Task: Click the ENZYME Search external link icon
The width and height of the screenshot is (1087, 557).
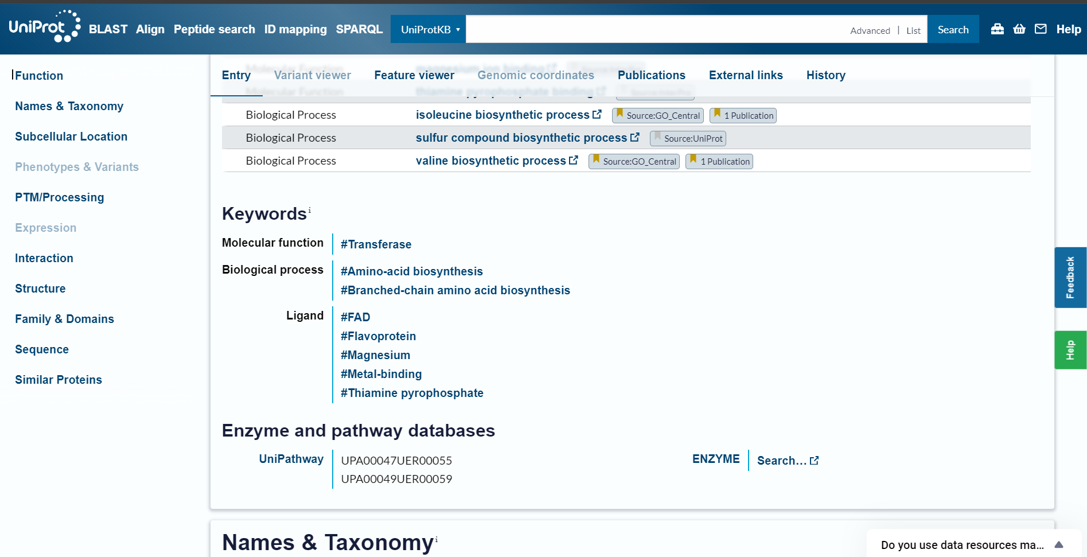Action: point(815,460)
